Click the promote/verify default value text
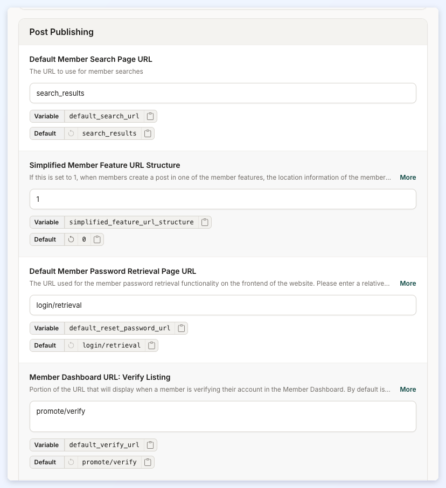 click(109, 462)
